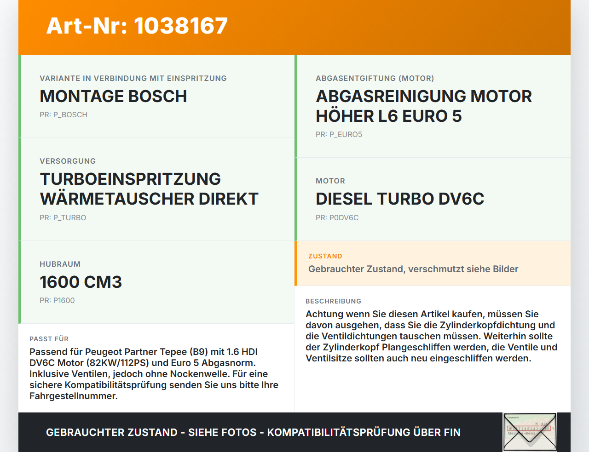Click the PASST FÜR label
Screen dimensions: 589x452
click(49, 339)
